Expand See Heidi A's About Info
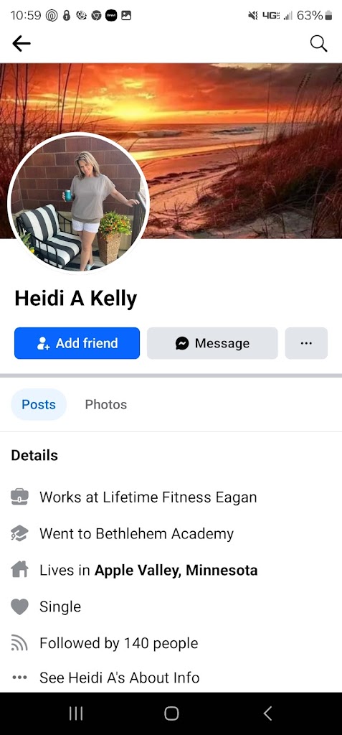The height and width of the screenshot is (735, 342). coord(120,678)
